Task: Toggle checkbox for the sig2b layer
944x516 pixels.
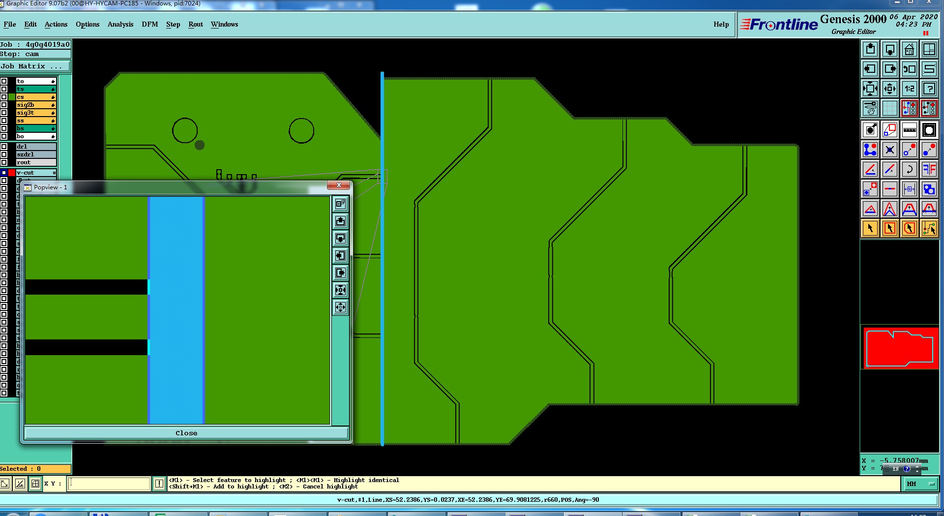Action: 4,105
